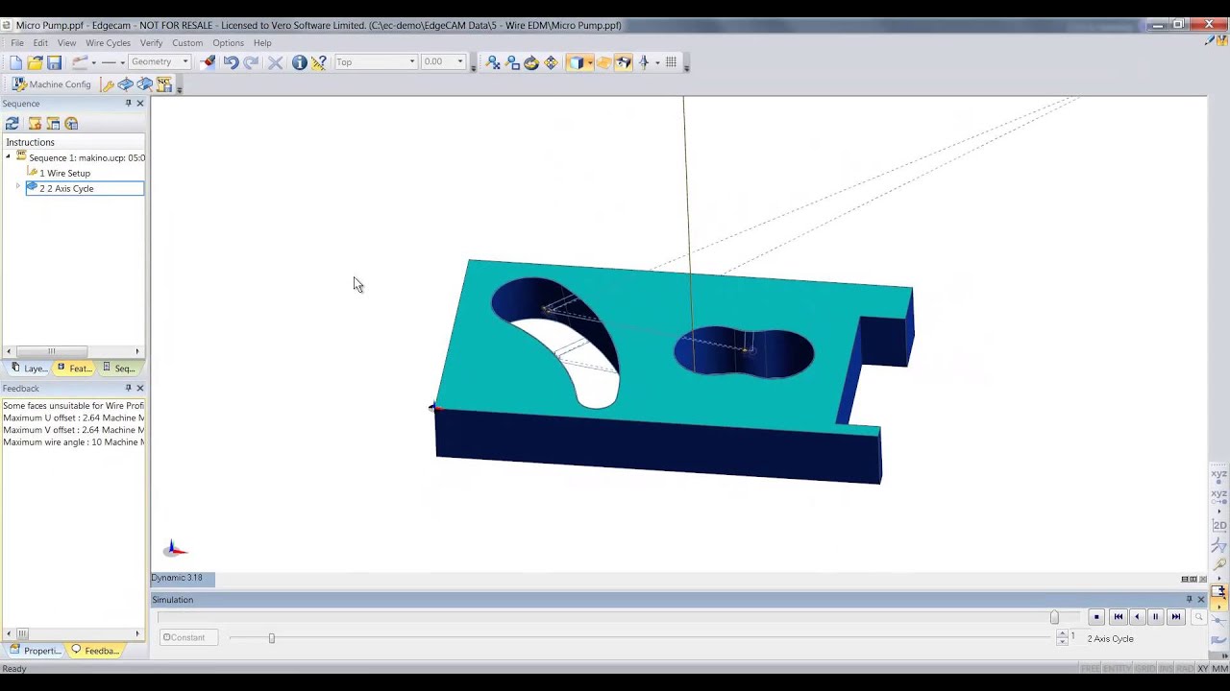This screenshot has height=691, width=1230.
Task: Click the zoom window icon
Action: tap(512, 62)
